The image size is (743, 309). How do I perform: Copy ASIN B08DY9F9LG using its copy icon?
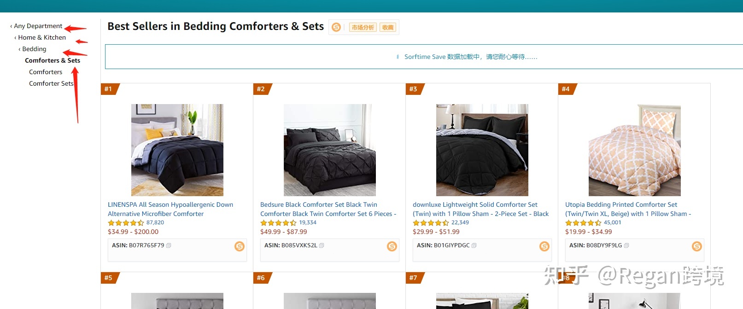click(x=626, y=245)
